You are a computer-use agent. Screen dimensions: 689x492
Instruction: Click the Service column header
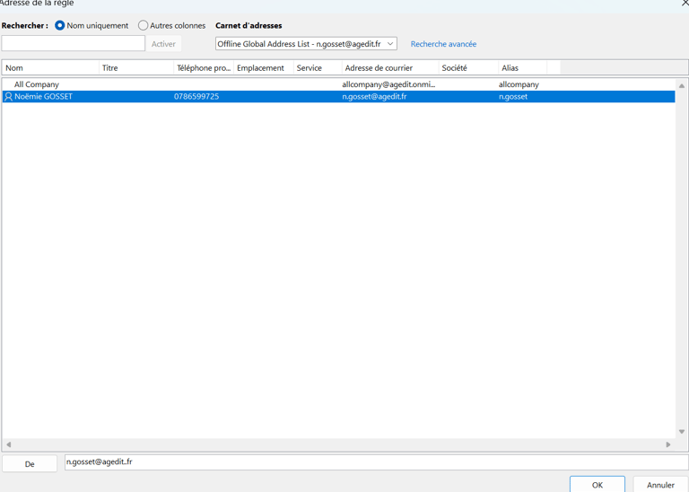(x=318, y=67)
